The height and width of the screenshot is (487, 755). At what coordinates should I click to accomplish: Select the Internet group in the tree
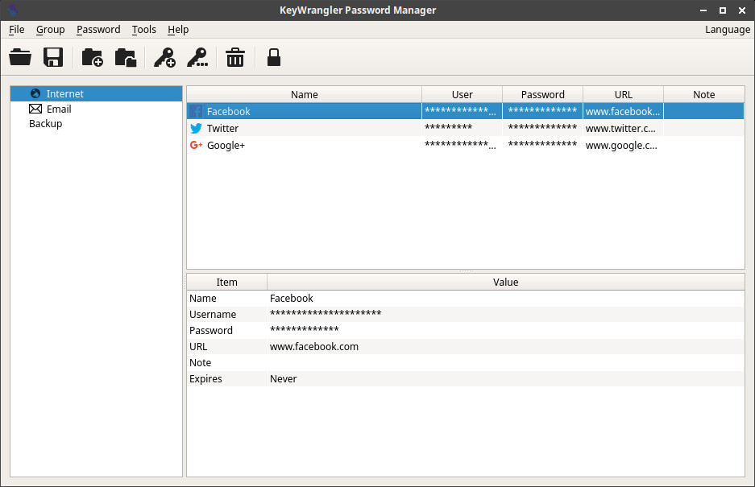pos(97,93)
